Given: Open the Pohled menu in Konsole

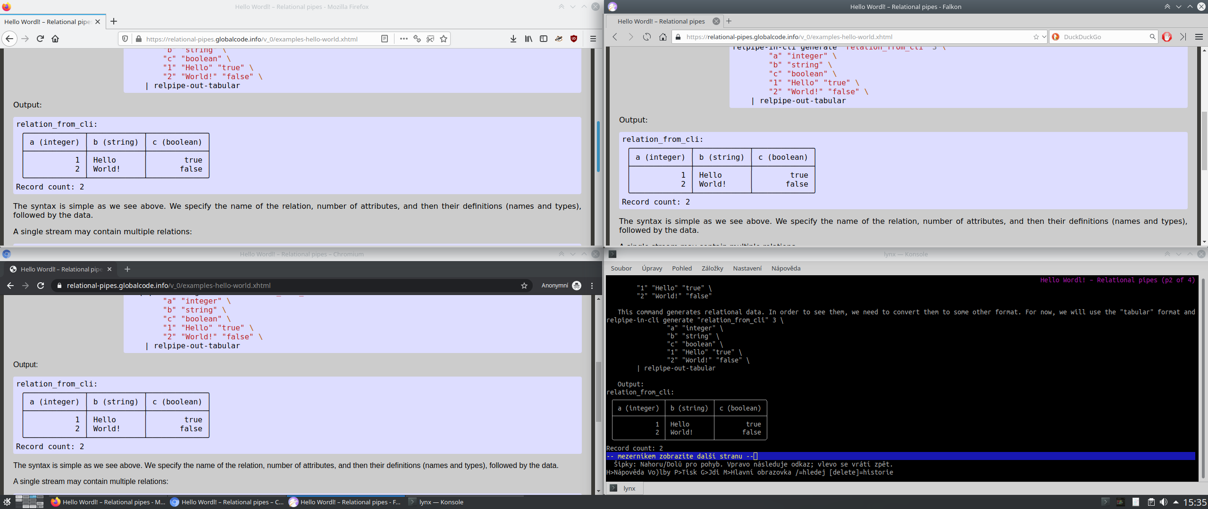Looking at the screenshot, I should (682, 268).
